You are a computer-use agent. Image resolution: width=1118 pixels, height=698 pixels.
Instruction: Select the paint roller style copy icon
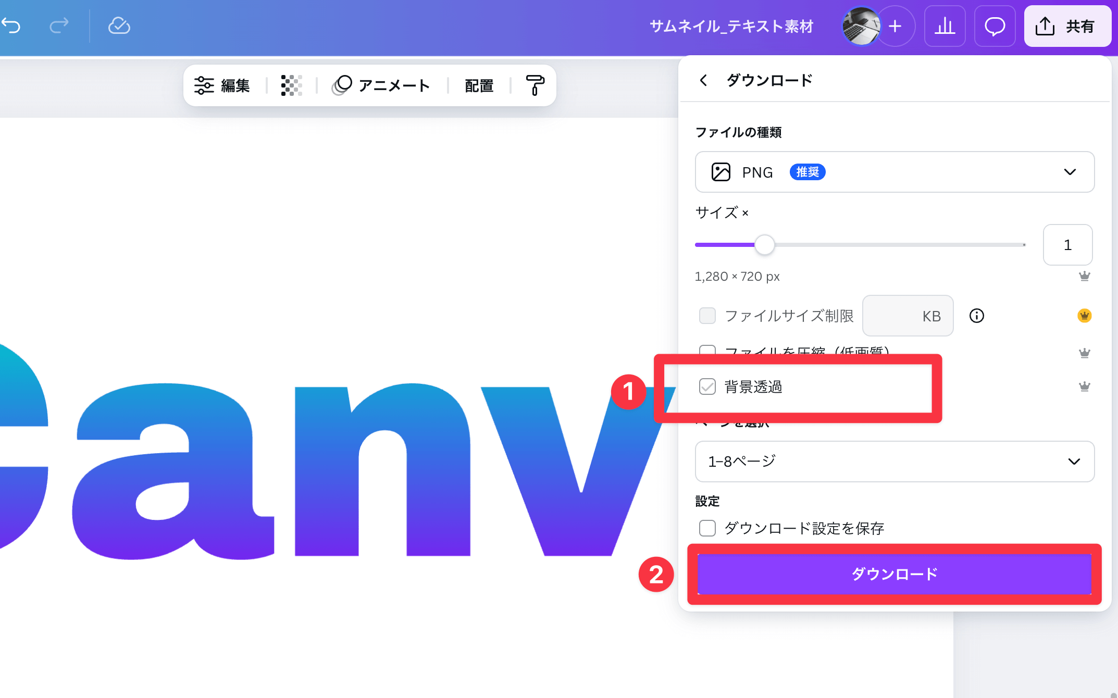click(x=535, y=85)
